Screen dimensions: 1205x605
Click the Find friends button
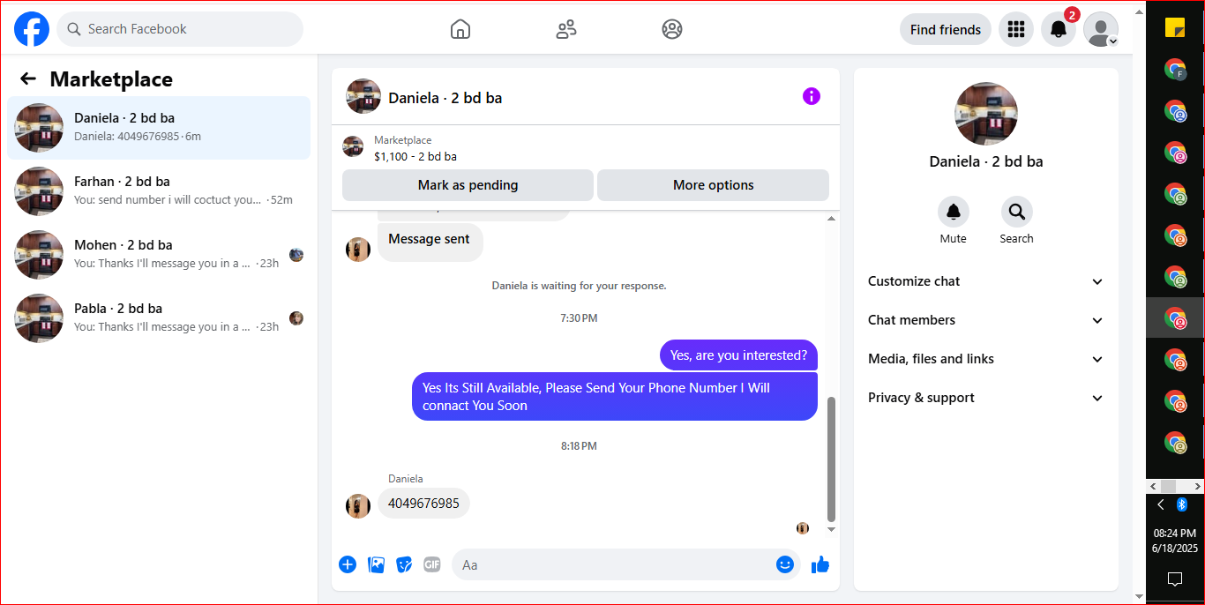point(946,29)
